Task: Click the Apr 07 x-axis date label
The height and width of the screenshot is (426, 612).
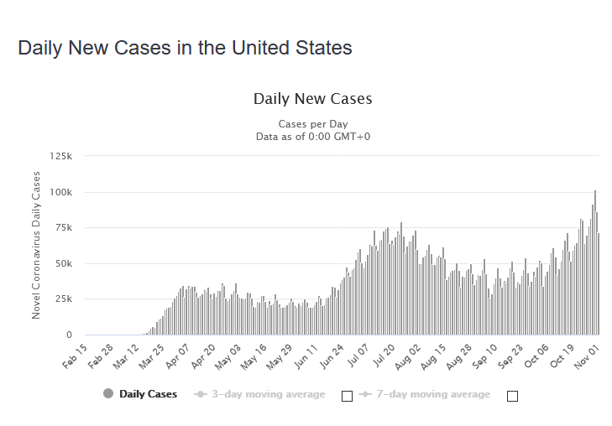Action: [x=177, y=355]
